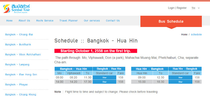Choose the Bangkok - Lampang route

click(x=17, y=65)
